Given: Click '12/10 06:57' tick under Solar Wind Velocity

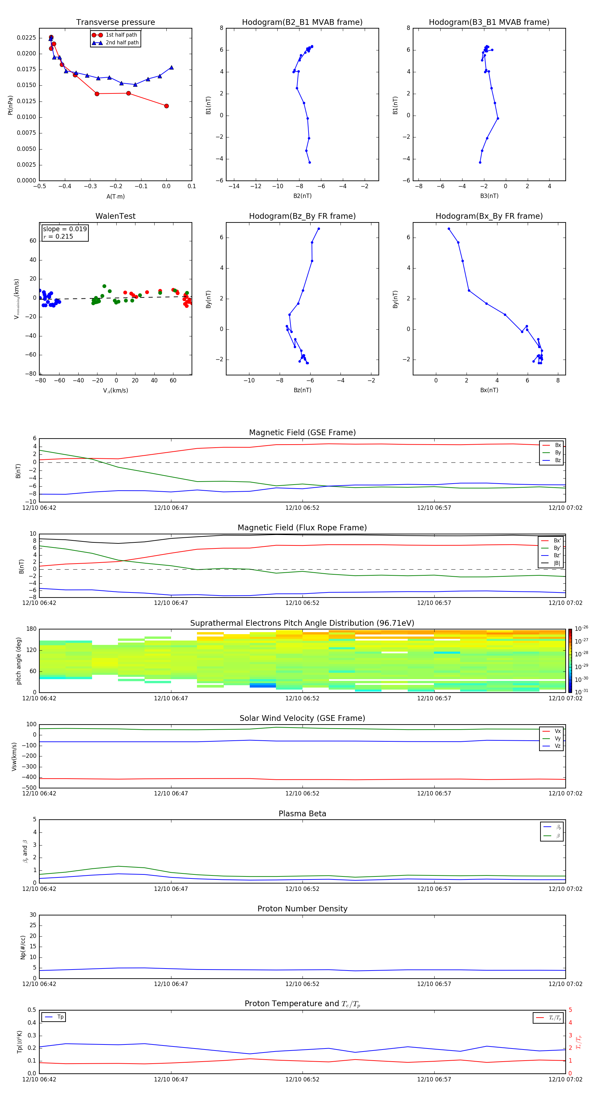Looking at the screenshot, I should coord(434,793).
